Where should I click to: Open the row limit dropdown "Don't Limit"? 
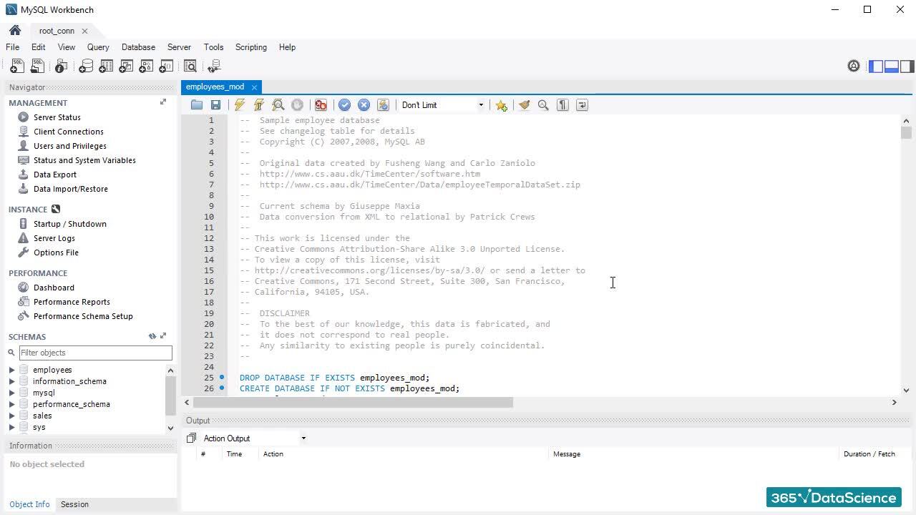pos(442,105)
